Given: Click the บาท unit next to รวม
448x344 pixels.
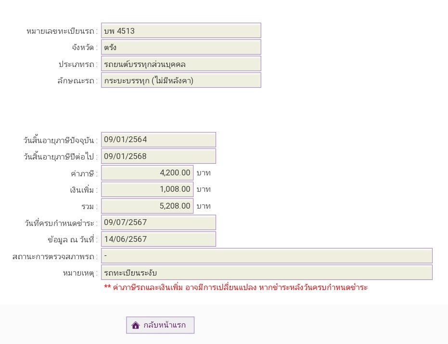Looking at the screenshot, I should pos(204,206).
